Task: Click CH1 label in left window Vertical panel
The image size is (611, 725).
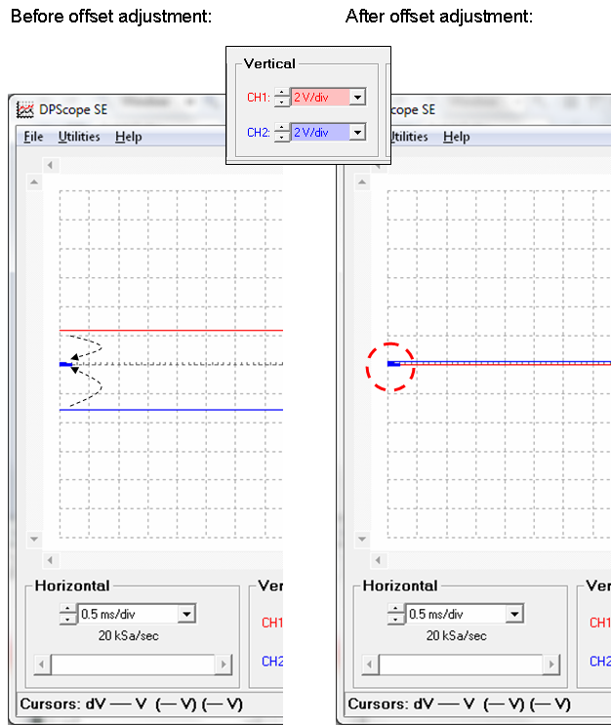Action: [272, 623]
